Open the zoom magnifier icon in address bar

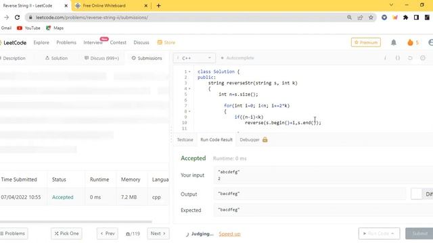349,18
